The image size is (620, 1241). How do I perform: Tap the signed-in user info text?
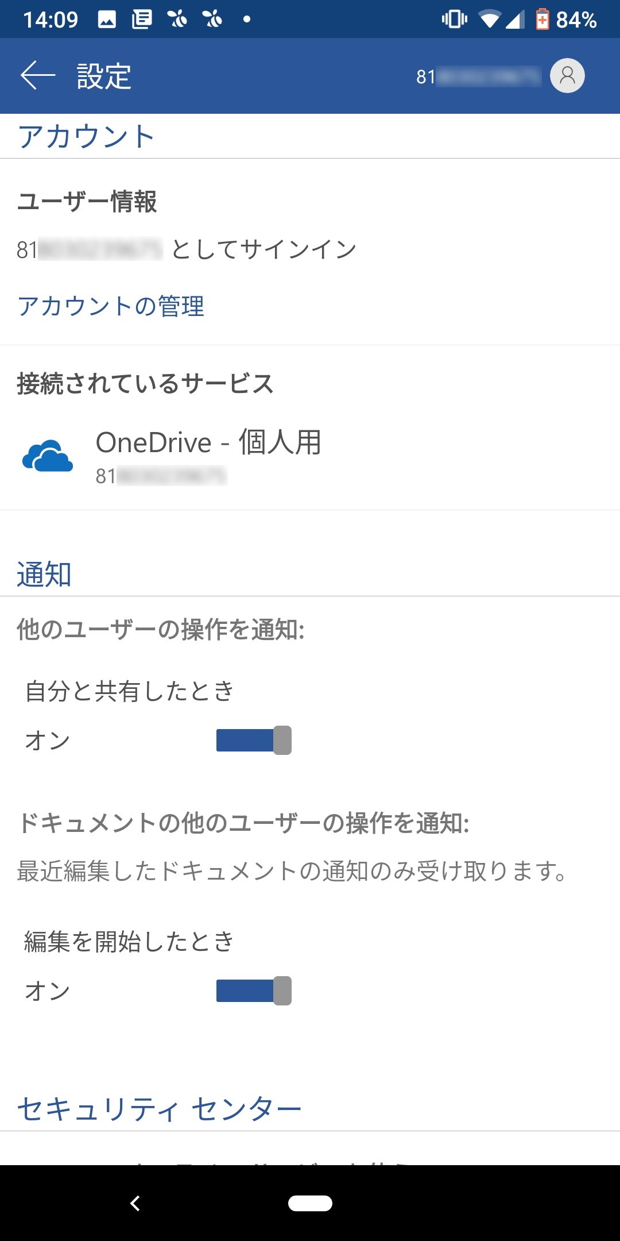pos(187,248)
